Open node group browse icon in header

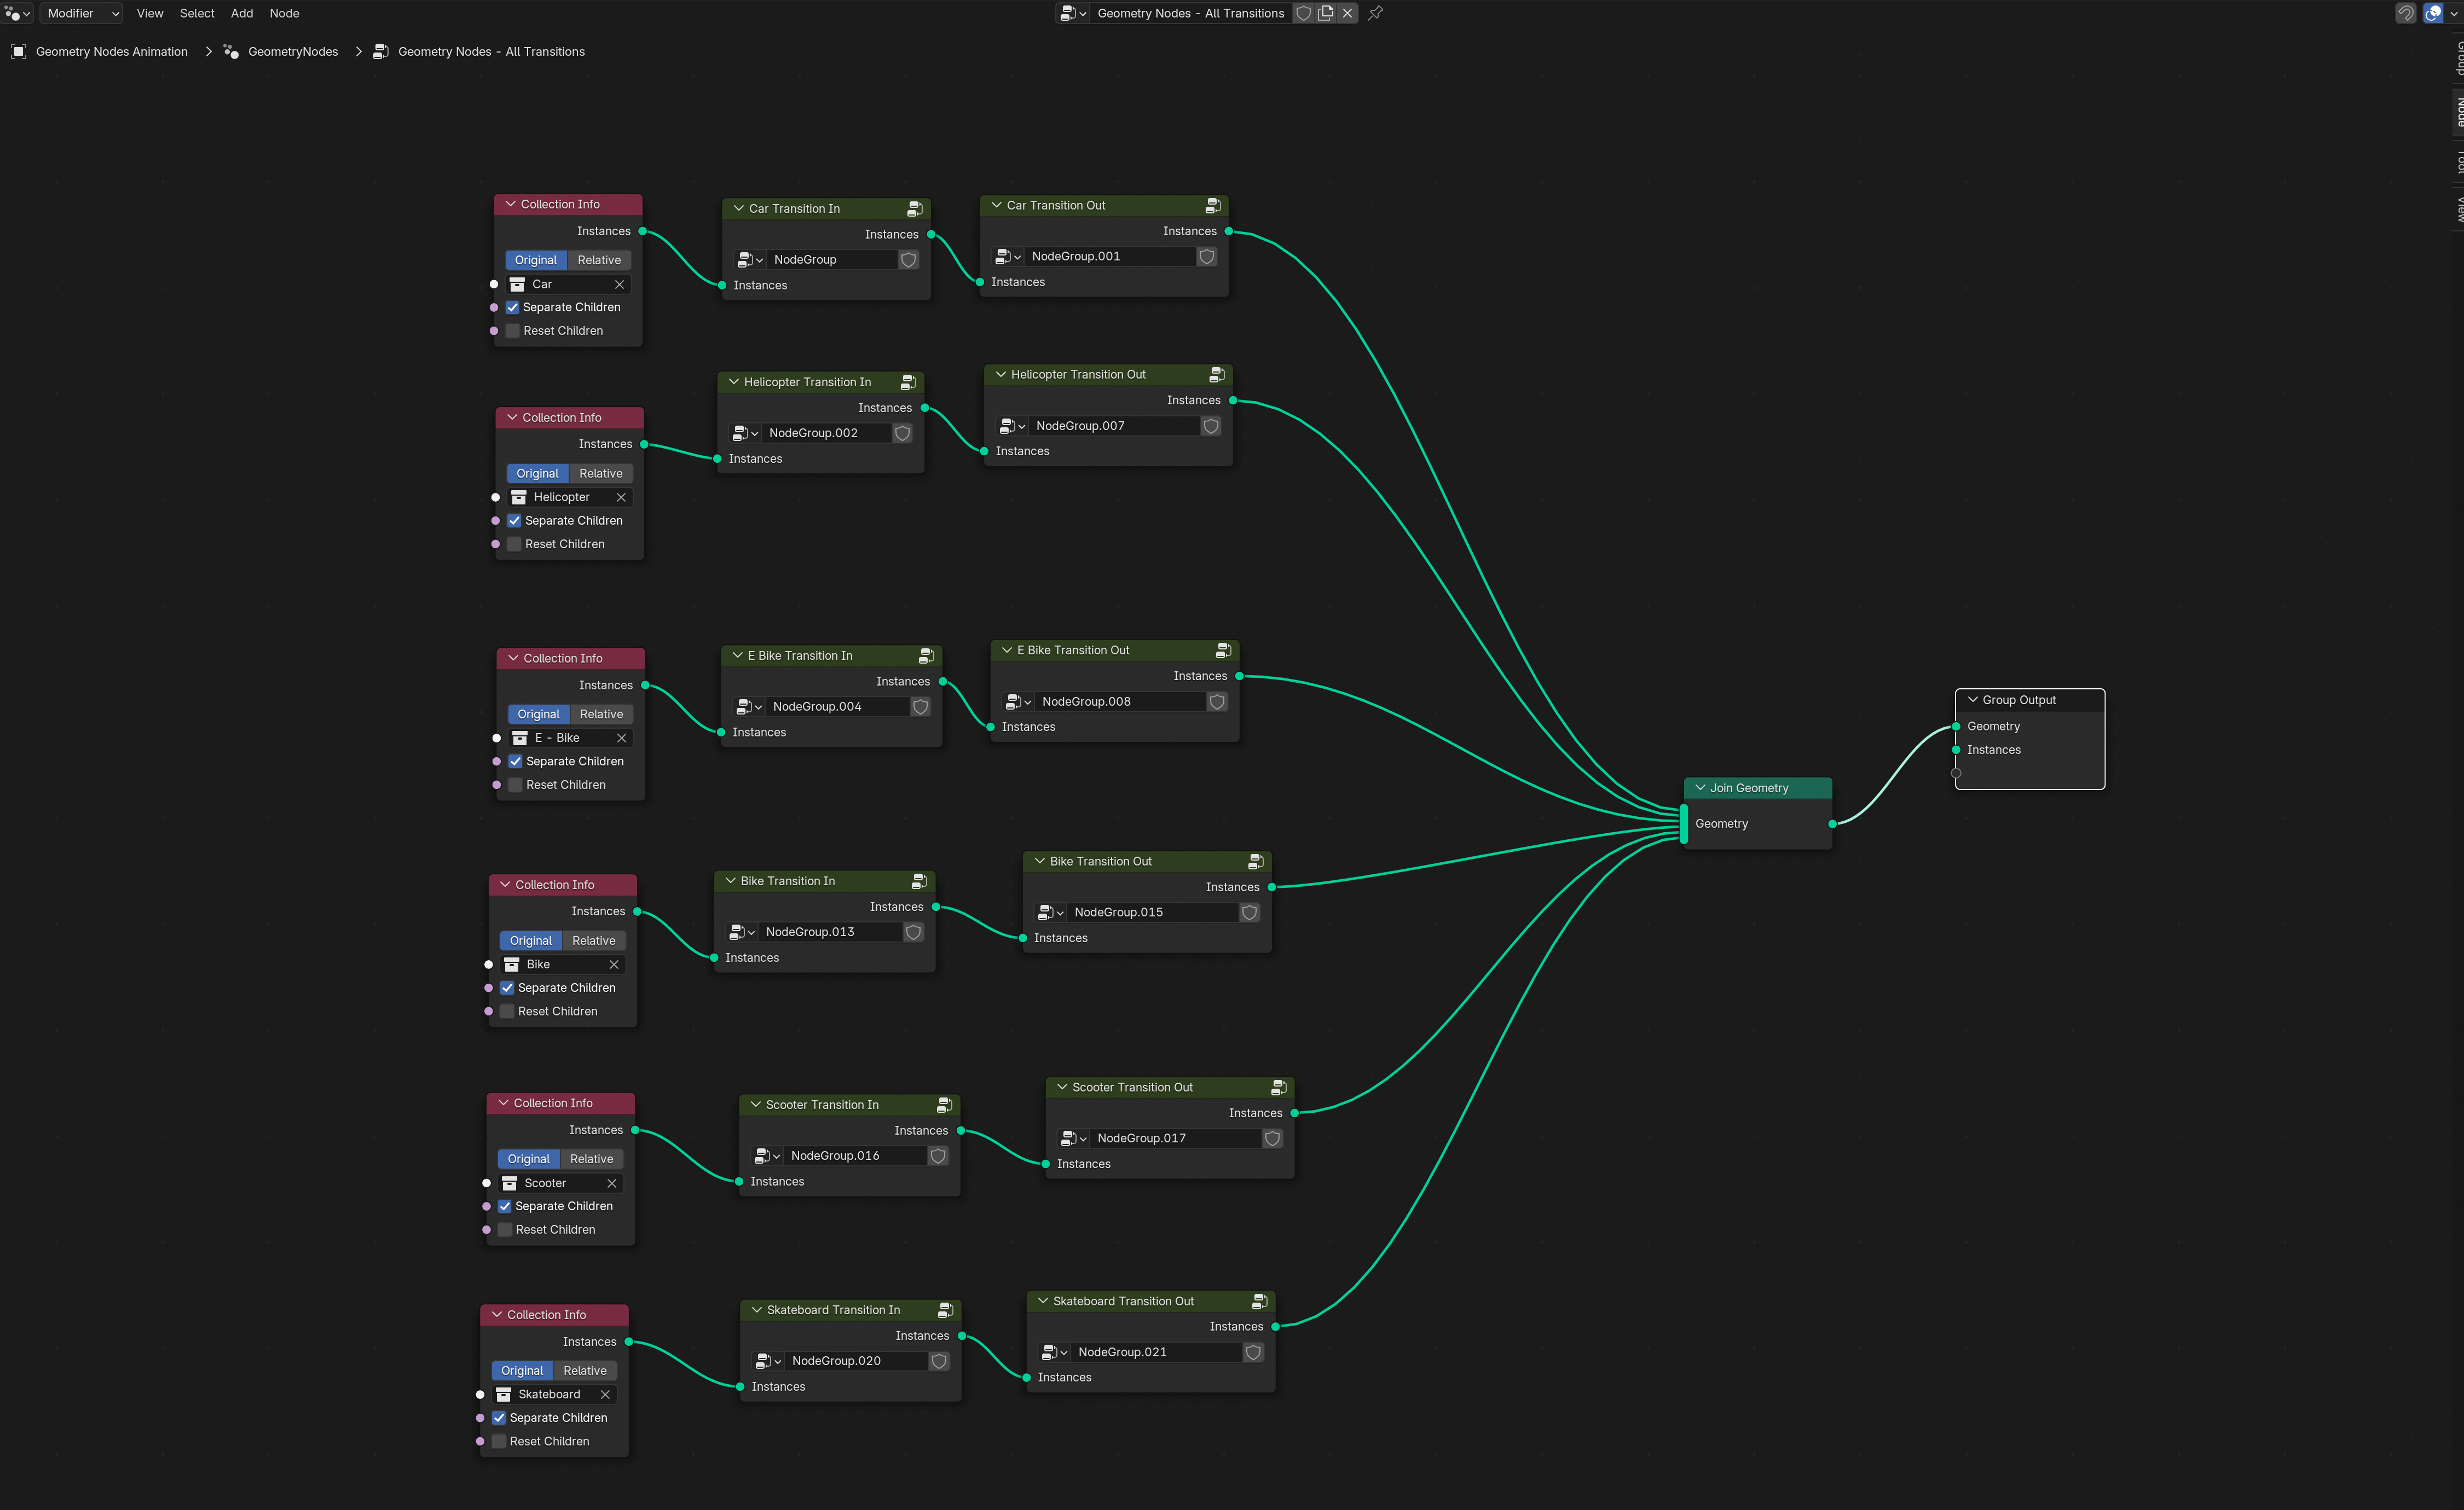point(1073,13)
